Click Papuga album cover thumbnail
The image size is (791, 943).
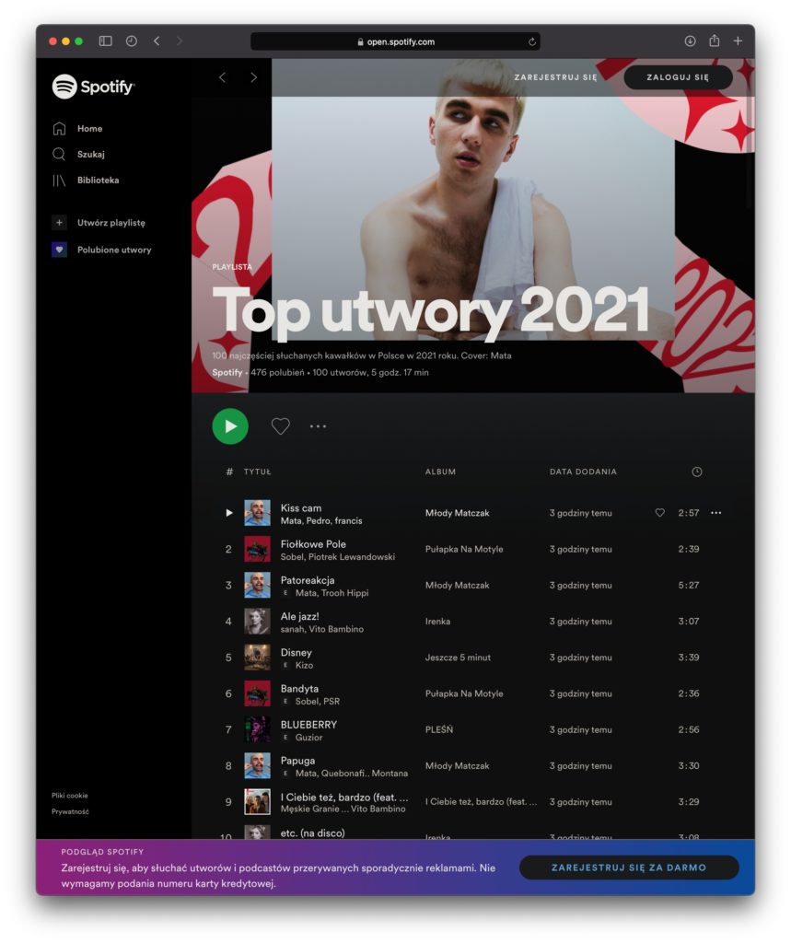257,765
